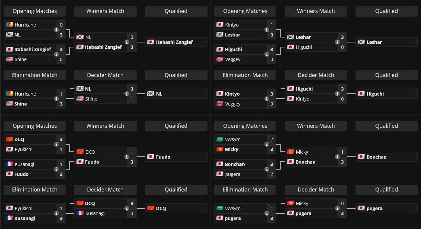Viewport: 421px width, 229px height.
Task: Click info icon for Itabashi Zangief vs Shine
Action: coord(57,54)
